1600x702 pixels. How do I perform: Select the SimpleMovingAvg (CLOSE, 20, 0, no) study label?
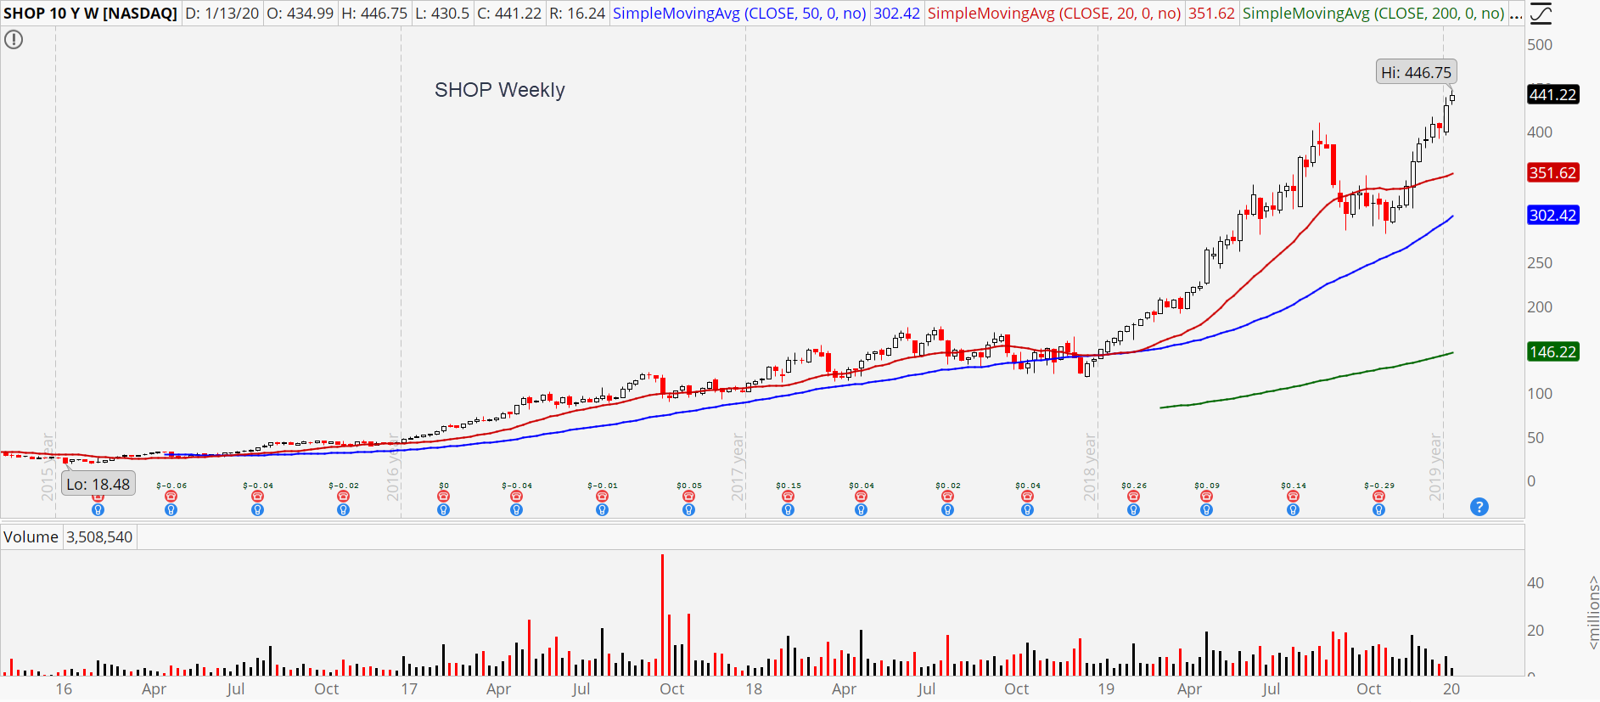[1054, 14]
